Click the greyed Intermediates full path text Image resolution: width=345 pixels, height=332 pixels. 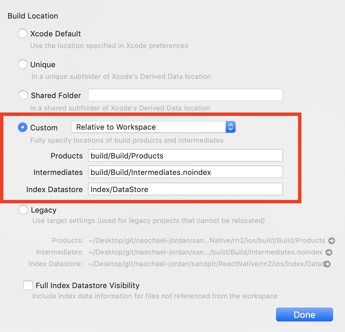205,252
